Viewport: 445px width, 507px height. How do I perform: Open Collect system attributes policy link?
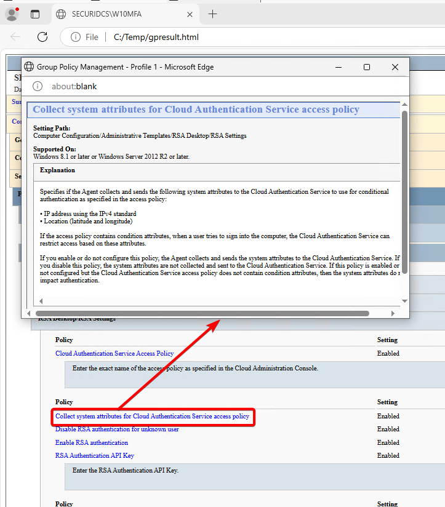point(152,417)
